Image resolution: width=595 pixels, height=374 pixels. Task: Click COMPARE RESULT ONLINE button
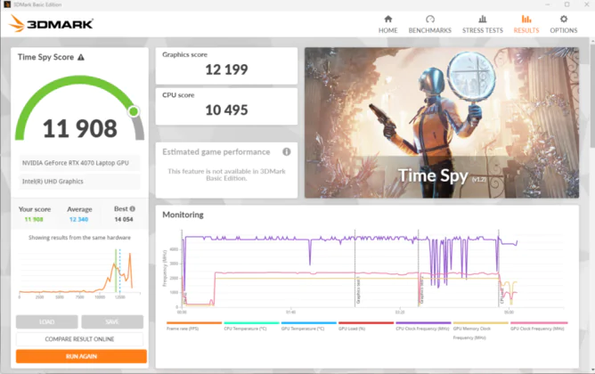click(x=79, y=338)
